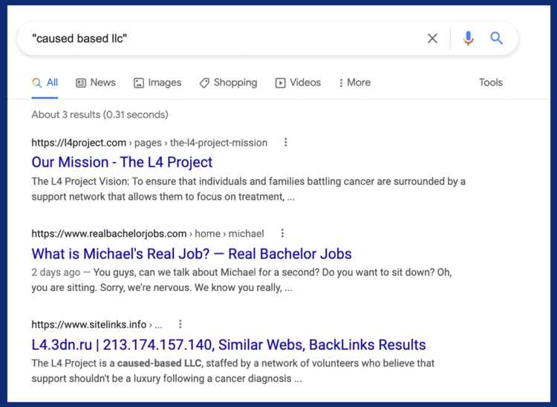Switch to the News tab
The width and height of the screenshot is (557, 407).
(x=96, y=82)
